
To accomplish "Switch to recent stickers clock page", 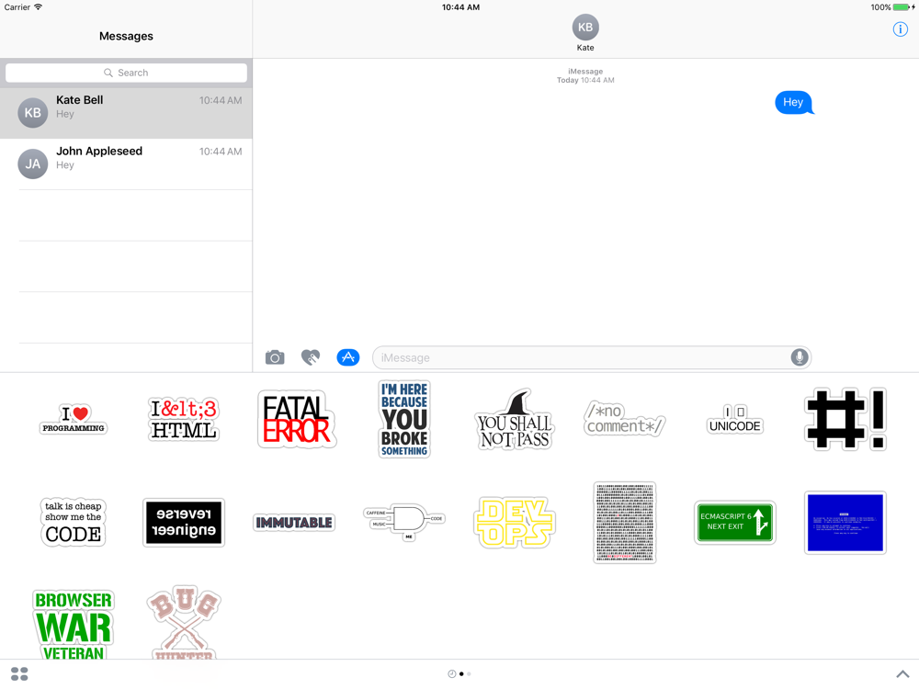I will (x=451, y=673).
